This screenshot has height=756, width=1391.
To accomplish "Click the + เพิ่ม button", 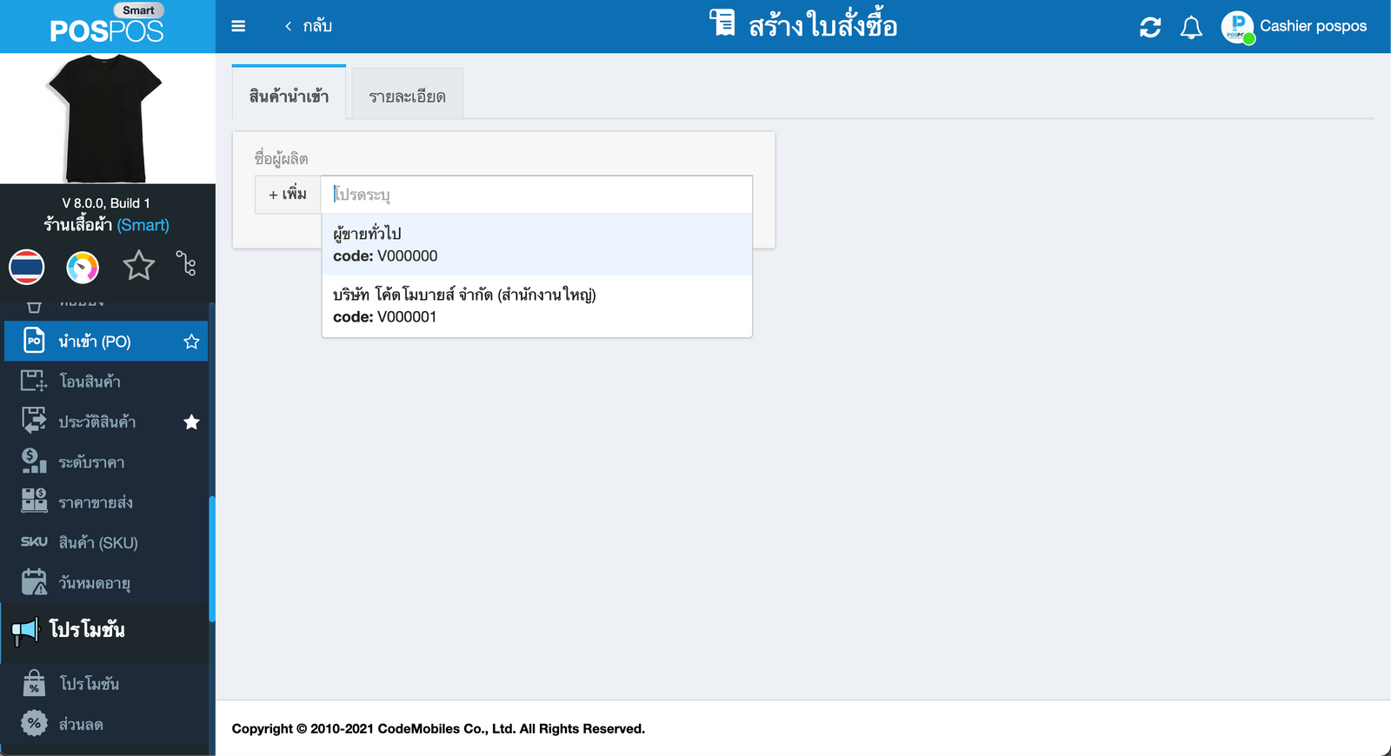I will click(288, 195).
